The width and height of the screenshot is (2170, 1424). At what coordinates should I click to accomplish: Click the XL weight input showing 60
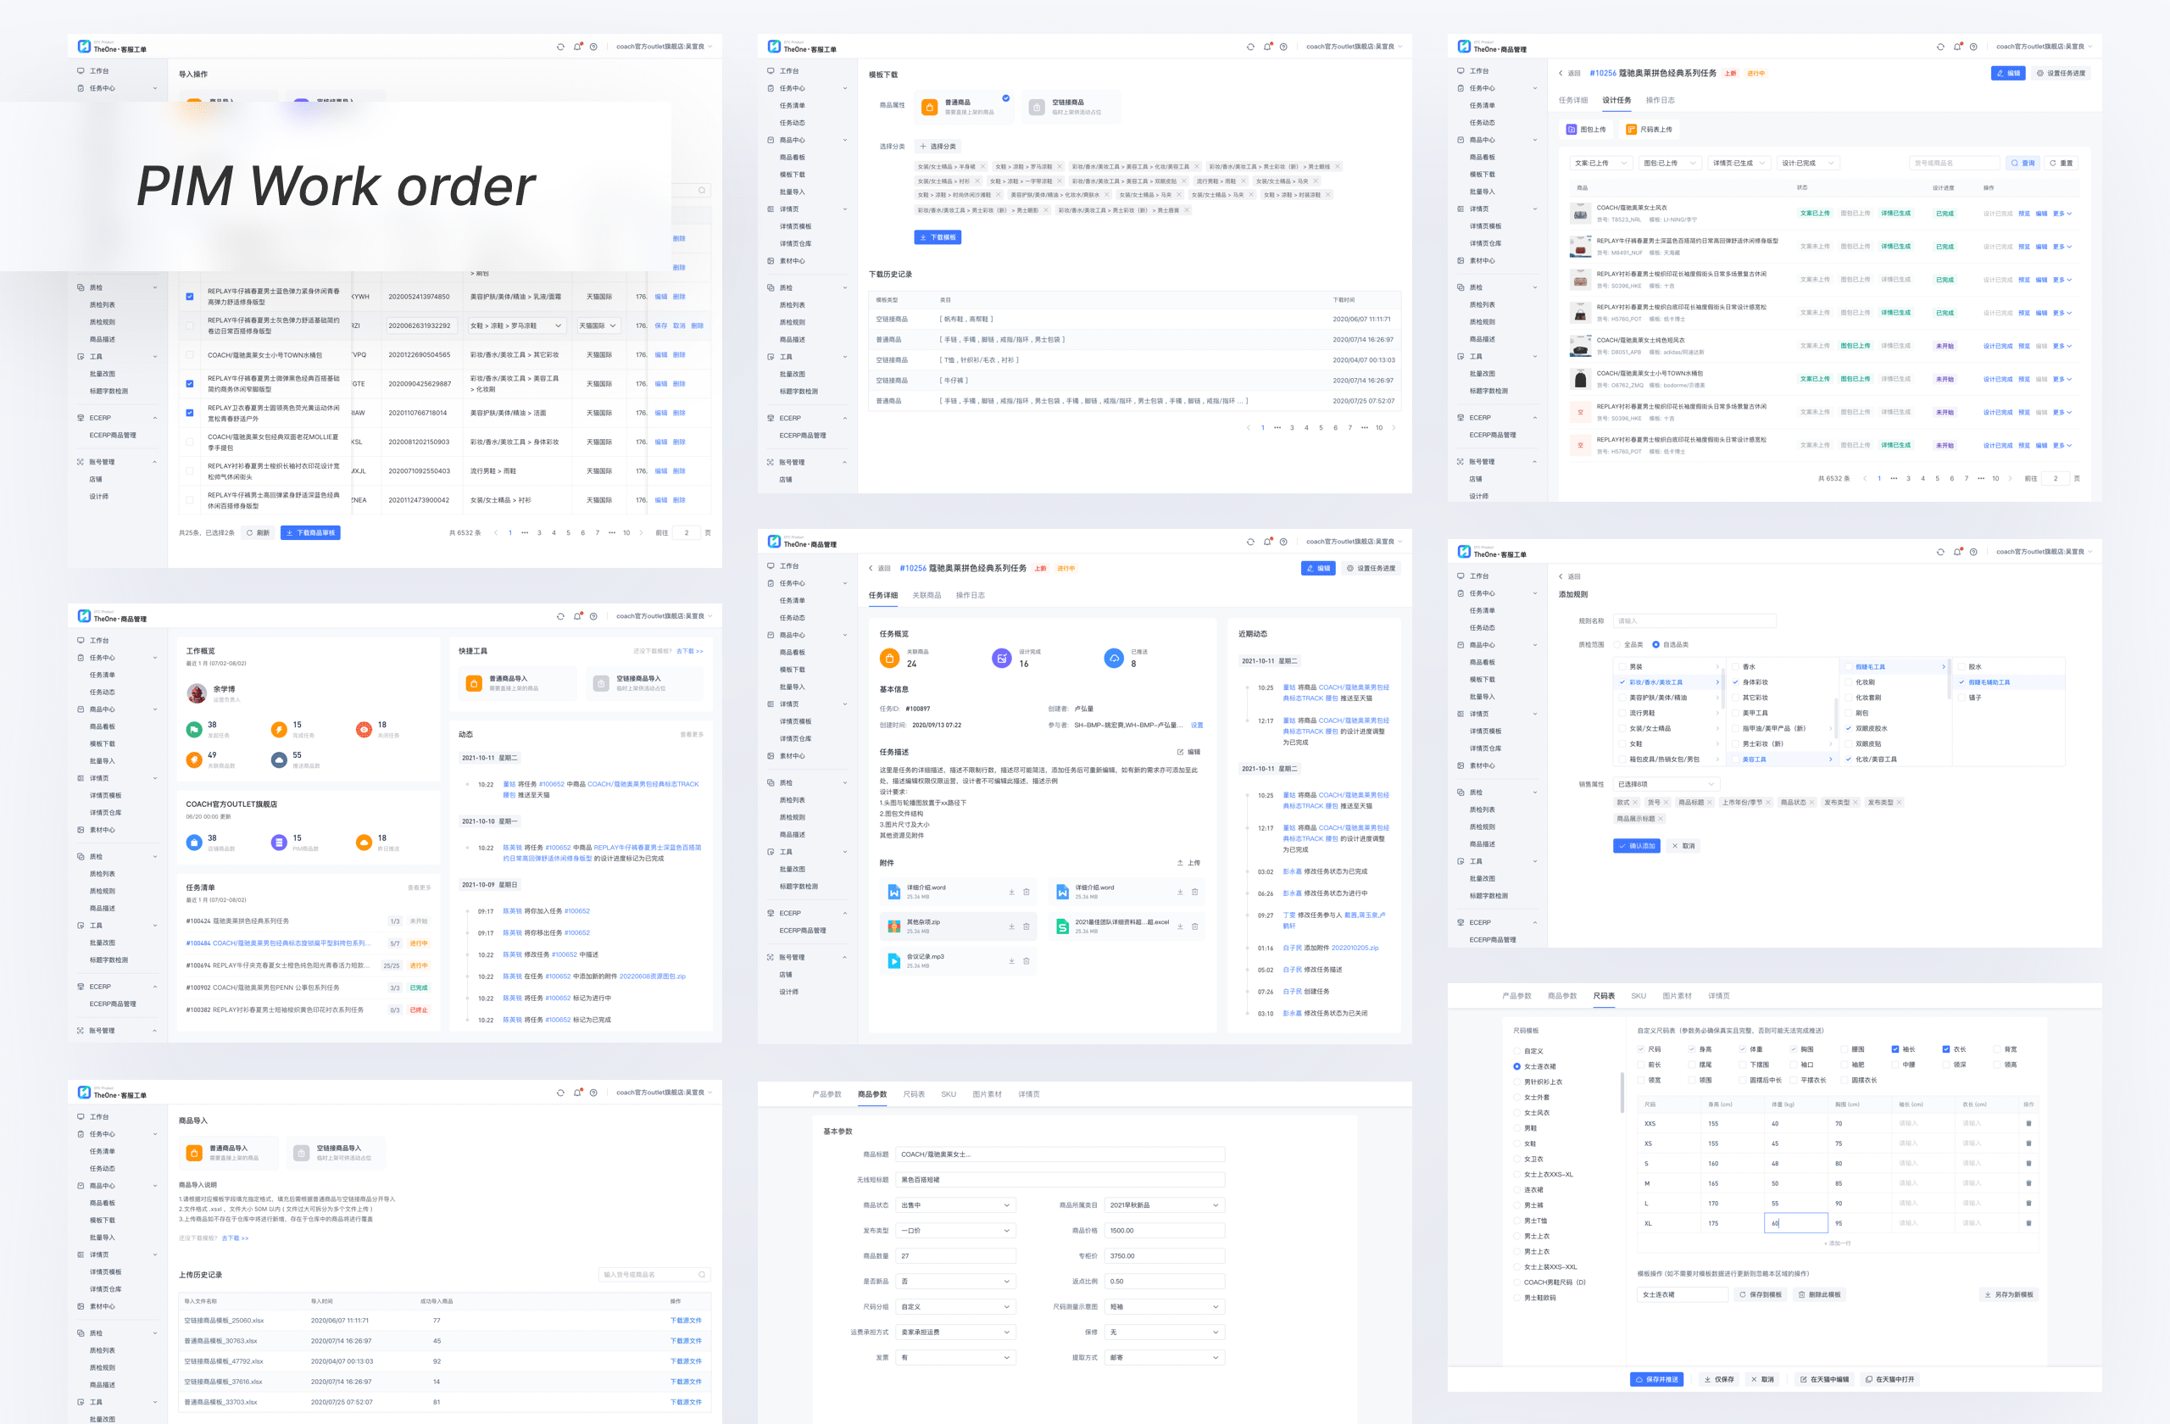[x=1794, y=1223]
